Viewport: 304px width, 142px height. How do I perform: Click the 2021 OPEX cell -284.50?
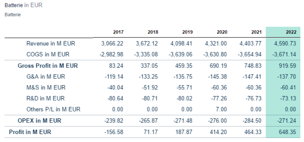tap(252, 121)
